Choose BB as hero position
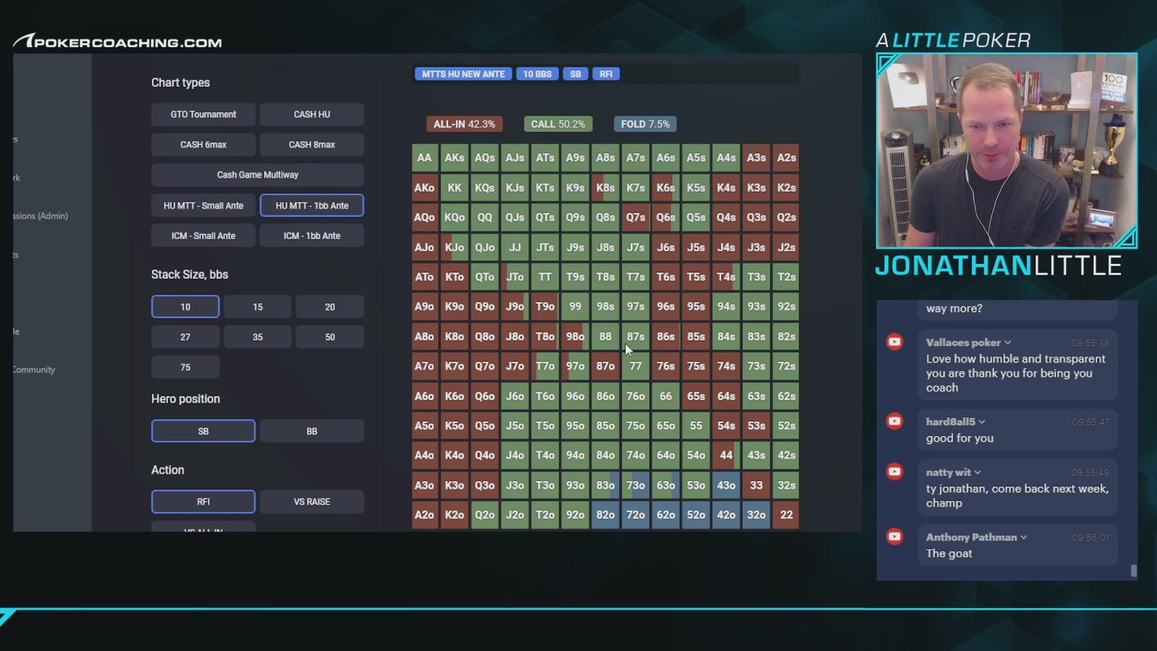1157x651 pixels. (312, 431)
